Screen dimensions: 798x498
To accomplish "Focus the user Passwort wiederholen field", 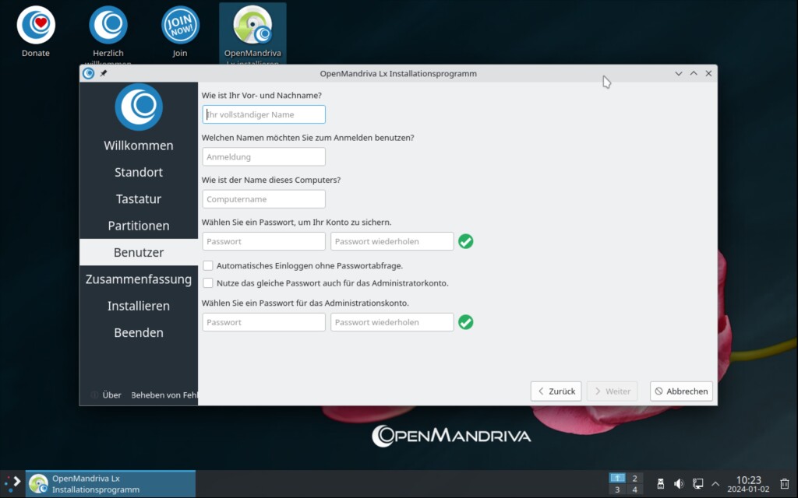I will coord(392,241).
